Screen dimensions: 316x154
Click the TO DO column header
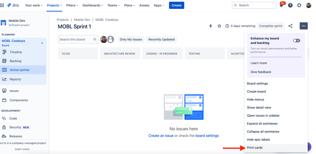point(77,54)
